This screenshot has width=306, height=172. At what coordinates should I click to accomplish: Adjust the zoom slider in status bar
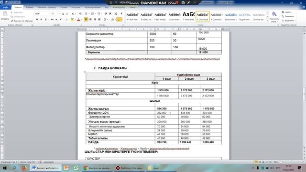tap(292, 162)
